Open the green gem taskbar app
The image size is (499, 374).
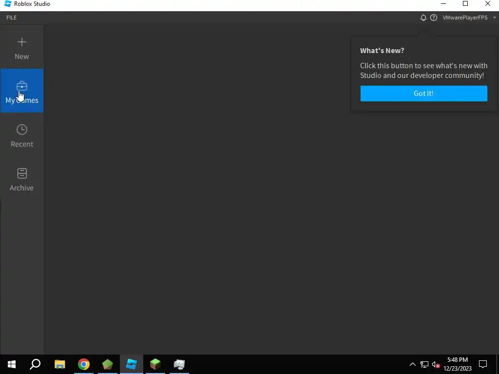[108, 364]
